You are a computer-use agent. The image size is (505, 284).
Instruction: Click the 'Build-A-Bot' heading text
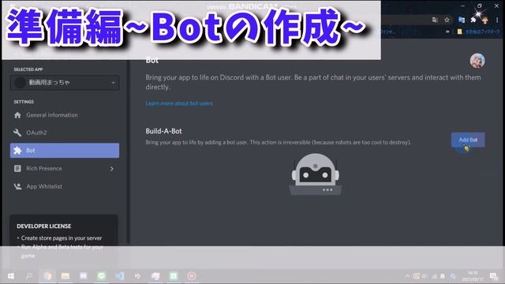(163, 131)
